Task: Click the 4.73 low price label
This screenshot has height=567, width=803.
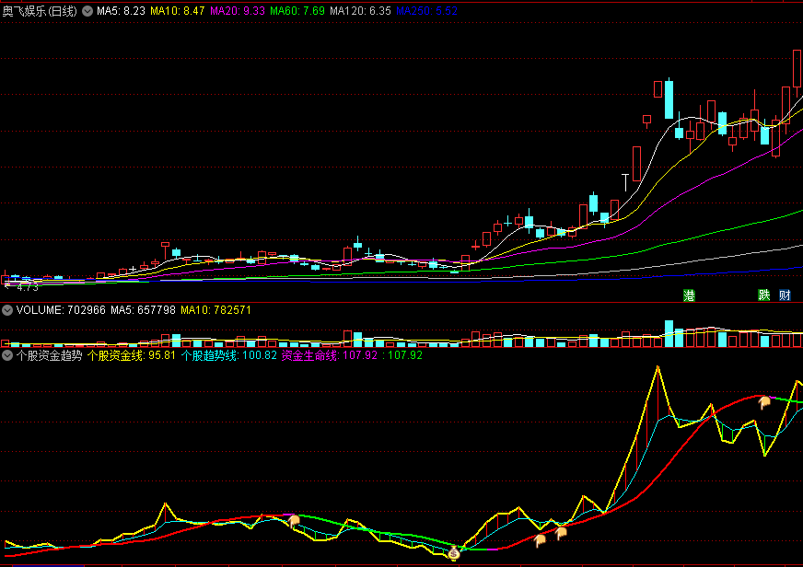Action: (x=27, y=287)
